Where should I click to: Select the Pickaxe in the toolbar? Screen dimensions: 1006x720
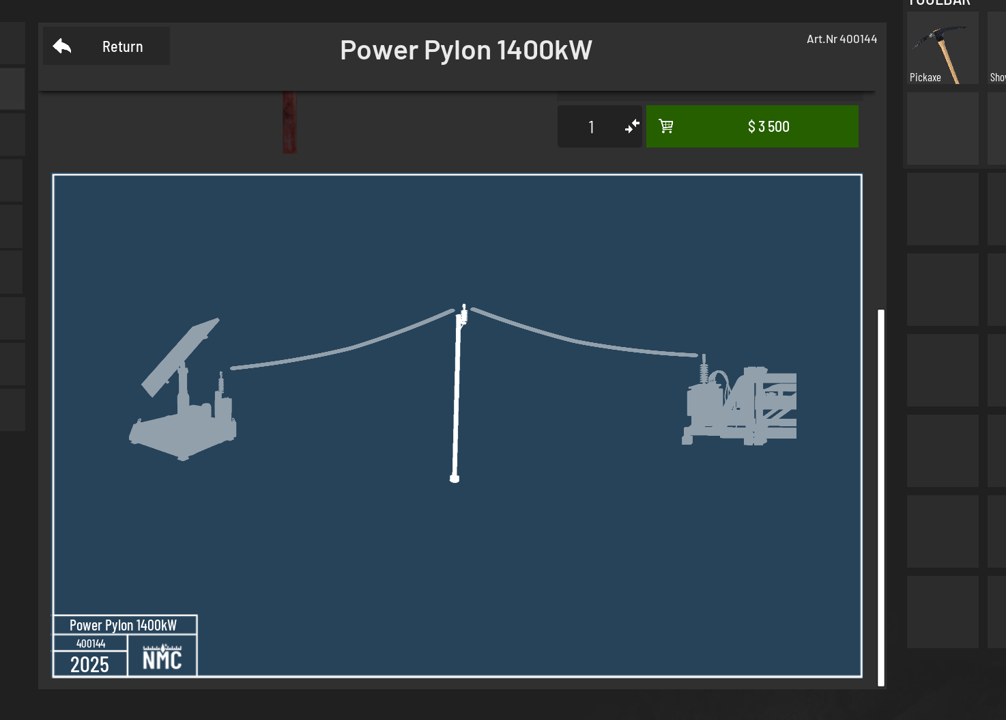click(942, 48)
